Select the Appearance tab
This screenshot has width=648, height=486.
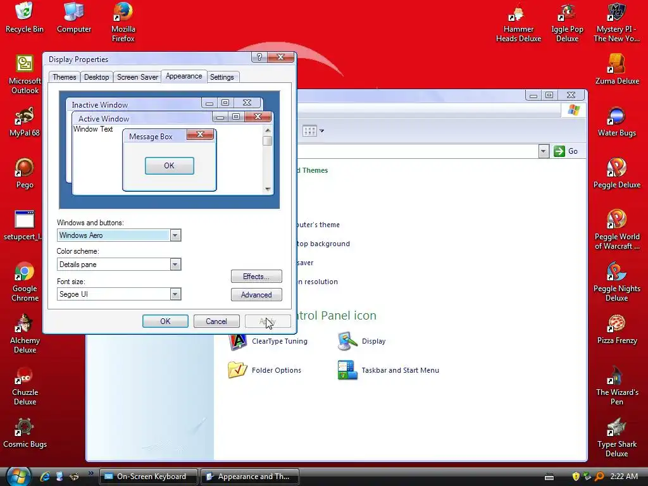(x=184, y=76)
